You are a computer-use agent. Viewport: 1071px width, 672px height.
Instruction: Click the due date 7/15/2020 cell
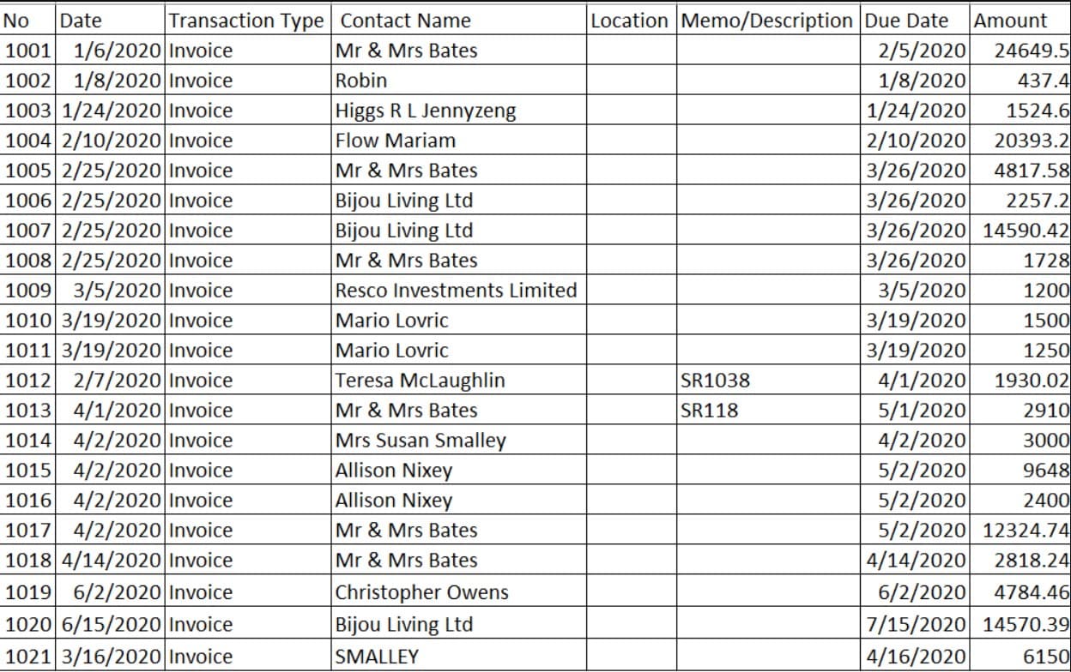tap(915, 624)
